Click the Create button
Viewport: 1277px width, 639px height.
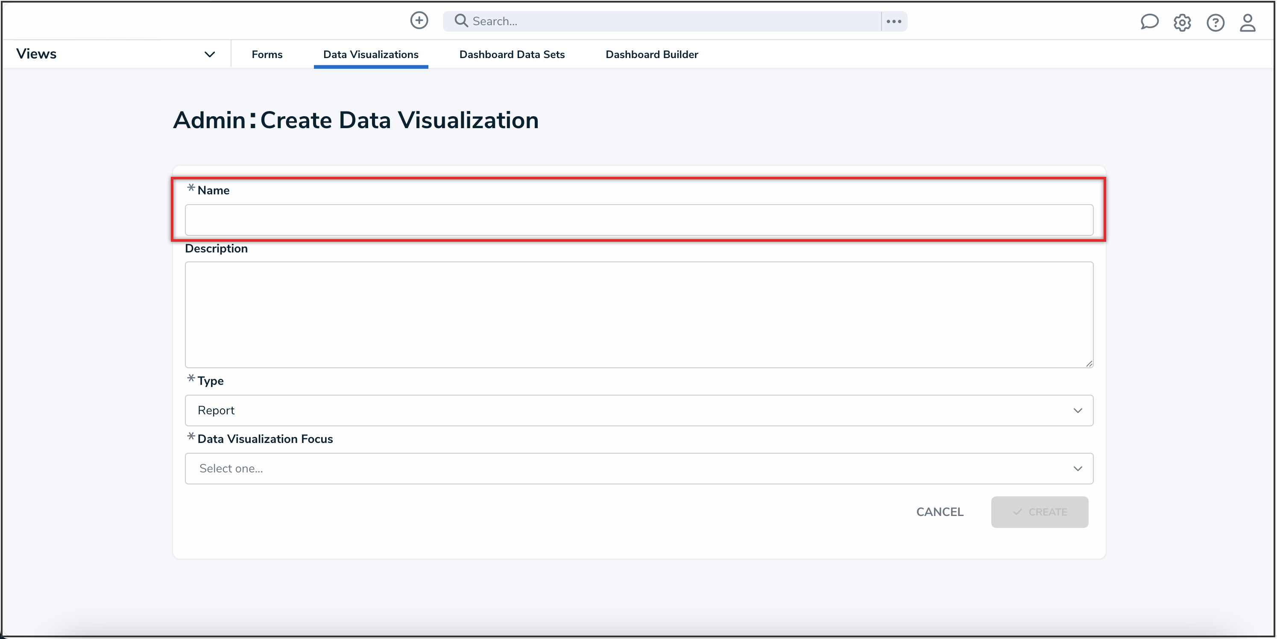(1039, 512)
